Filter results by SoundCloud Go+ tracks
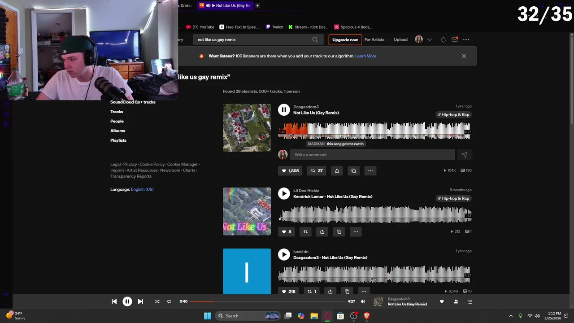The height and width of the screenshot is (323, 574). [133, 102]
